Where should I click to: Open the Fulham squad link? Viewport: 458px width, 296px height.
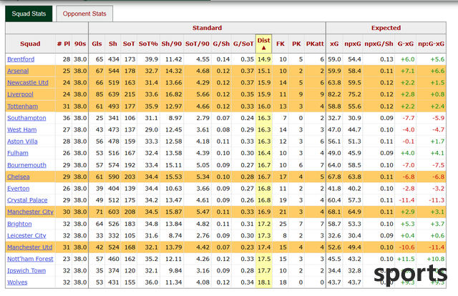pos(18,153)
